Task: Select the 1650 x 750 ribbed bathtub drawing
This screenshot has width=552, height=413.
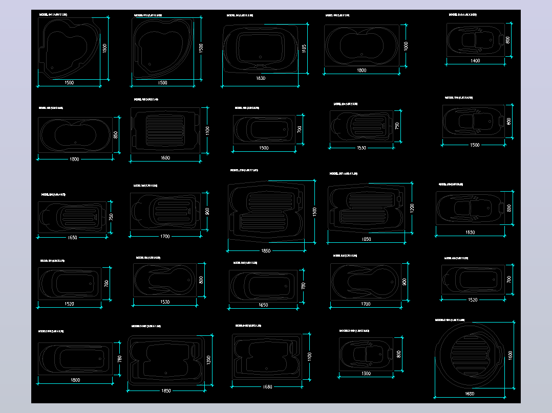Action: (72, 217)
